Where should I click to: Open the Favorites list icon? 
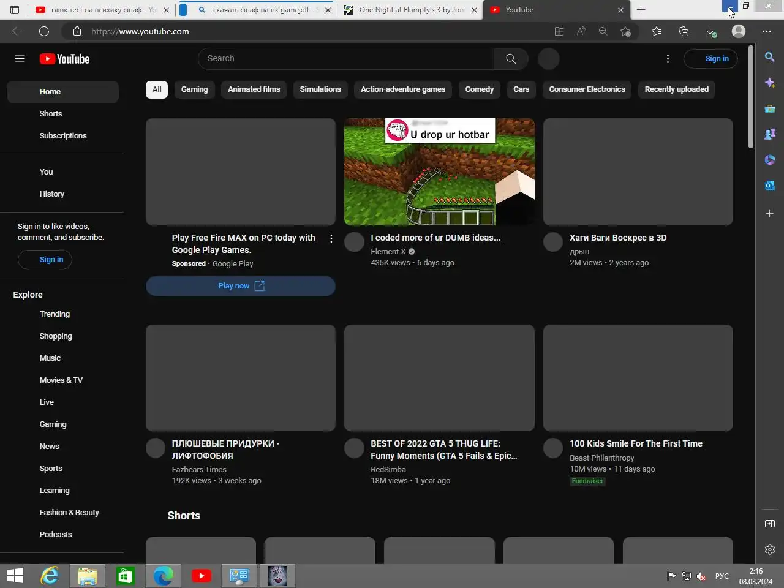point(657,31)
